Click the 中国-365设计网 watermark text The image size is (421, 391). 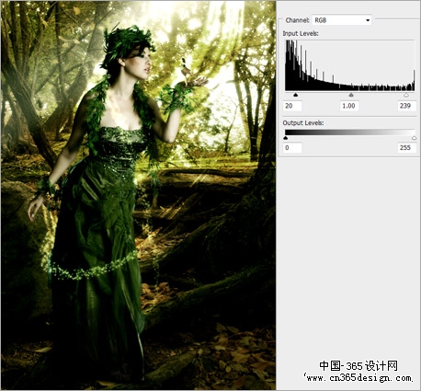coord(358,365)
